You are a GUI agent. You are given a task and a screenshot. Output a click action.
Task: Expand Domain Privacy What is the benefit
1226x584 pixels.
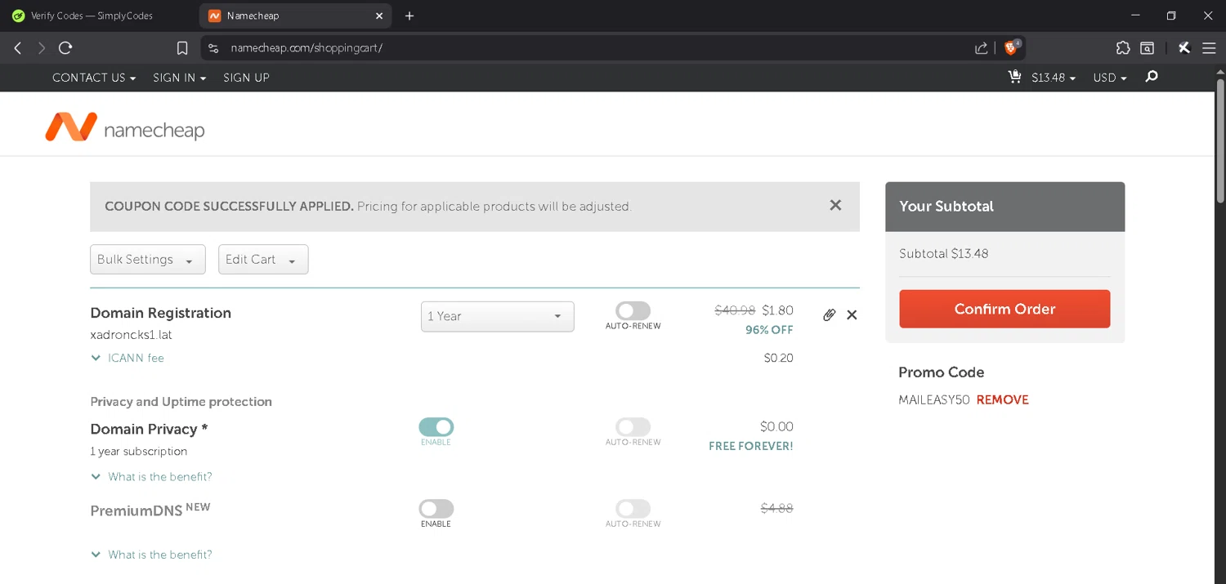coord(151,476)
